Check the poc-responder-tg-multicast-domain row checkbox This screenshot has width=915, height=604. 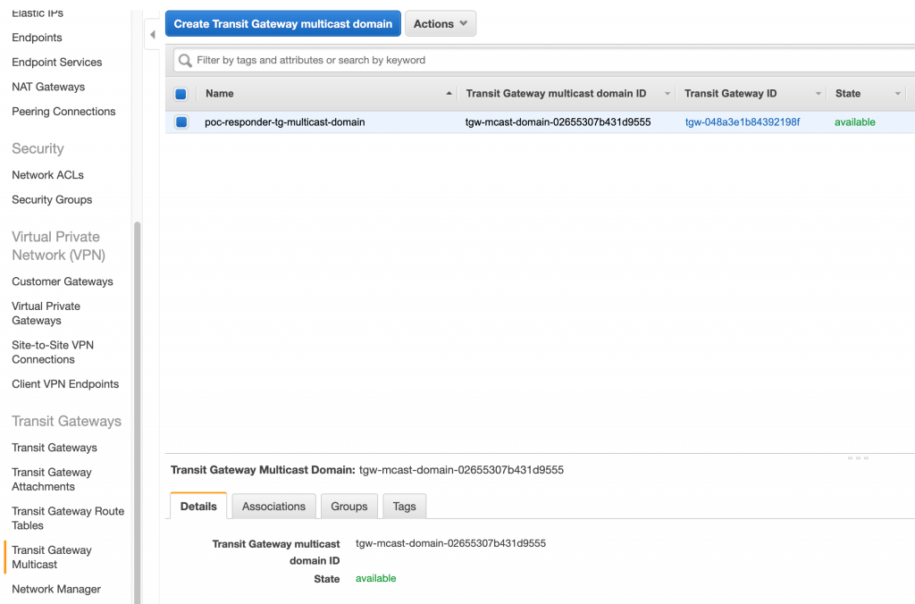point(181,122)
